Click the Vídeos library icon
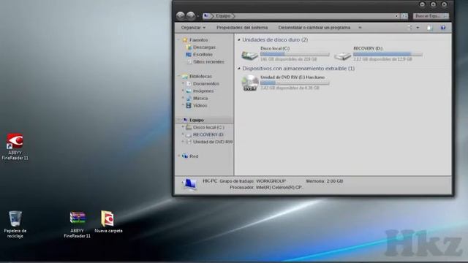 [x=189, y=105]
